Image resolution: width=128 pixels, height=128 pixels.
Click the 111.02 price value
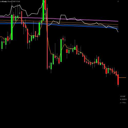(x=123, y=97)
